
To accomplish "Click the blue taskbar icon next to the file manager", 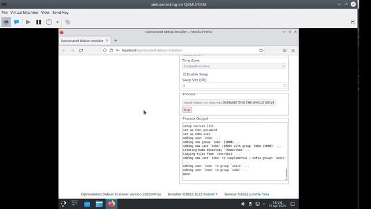I will pyautogui.click(x=87, y=204).
